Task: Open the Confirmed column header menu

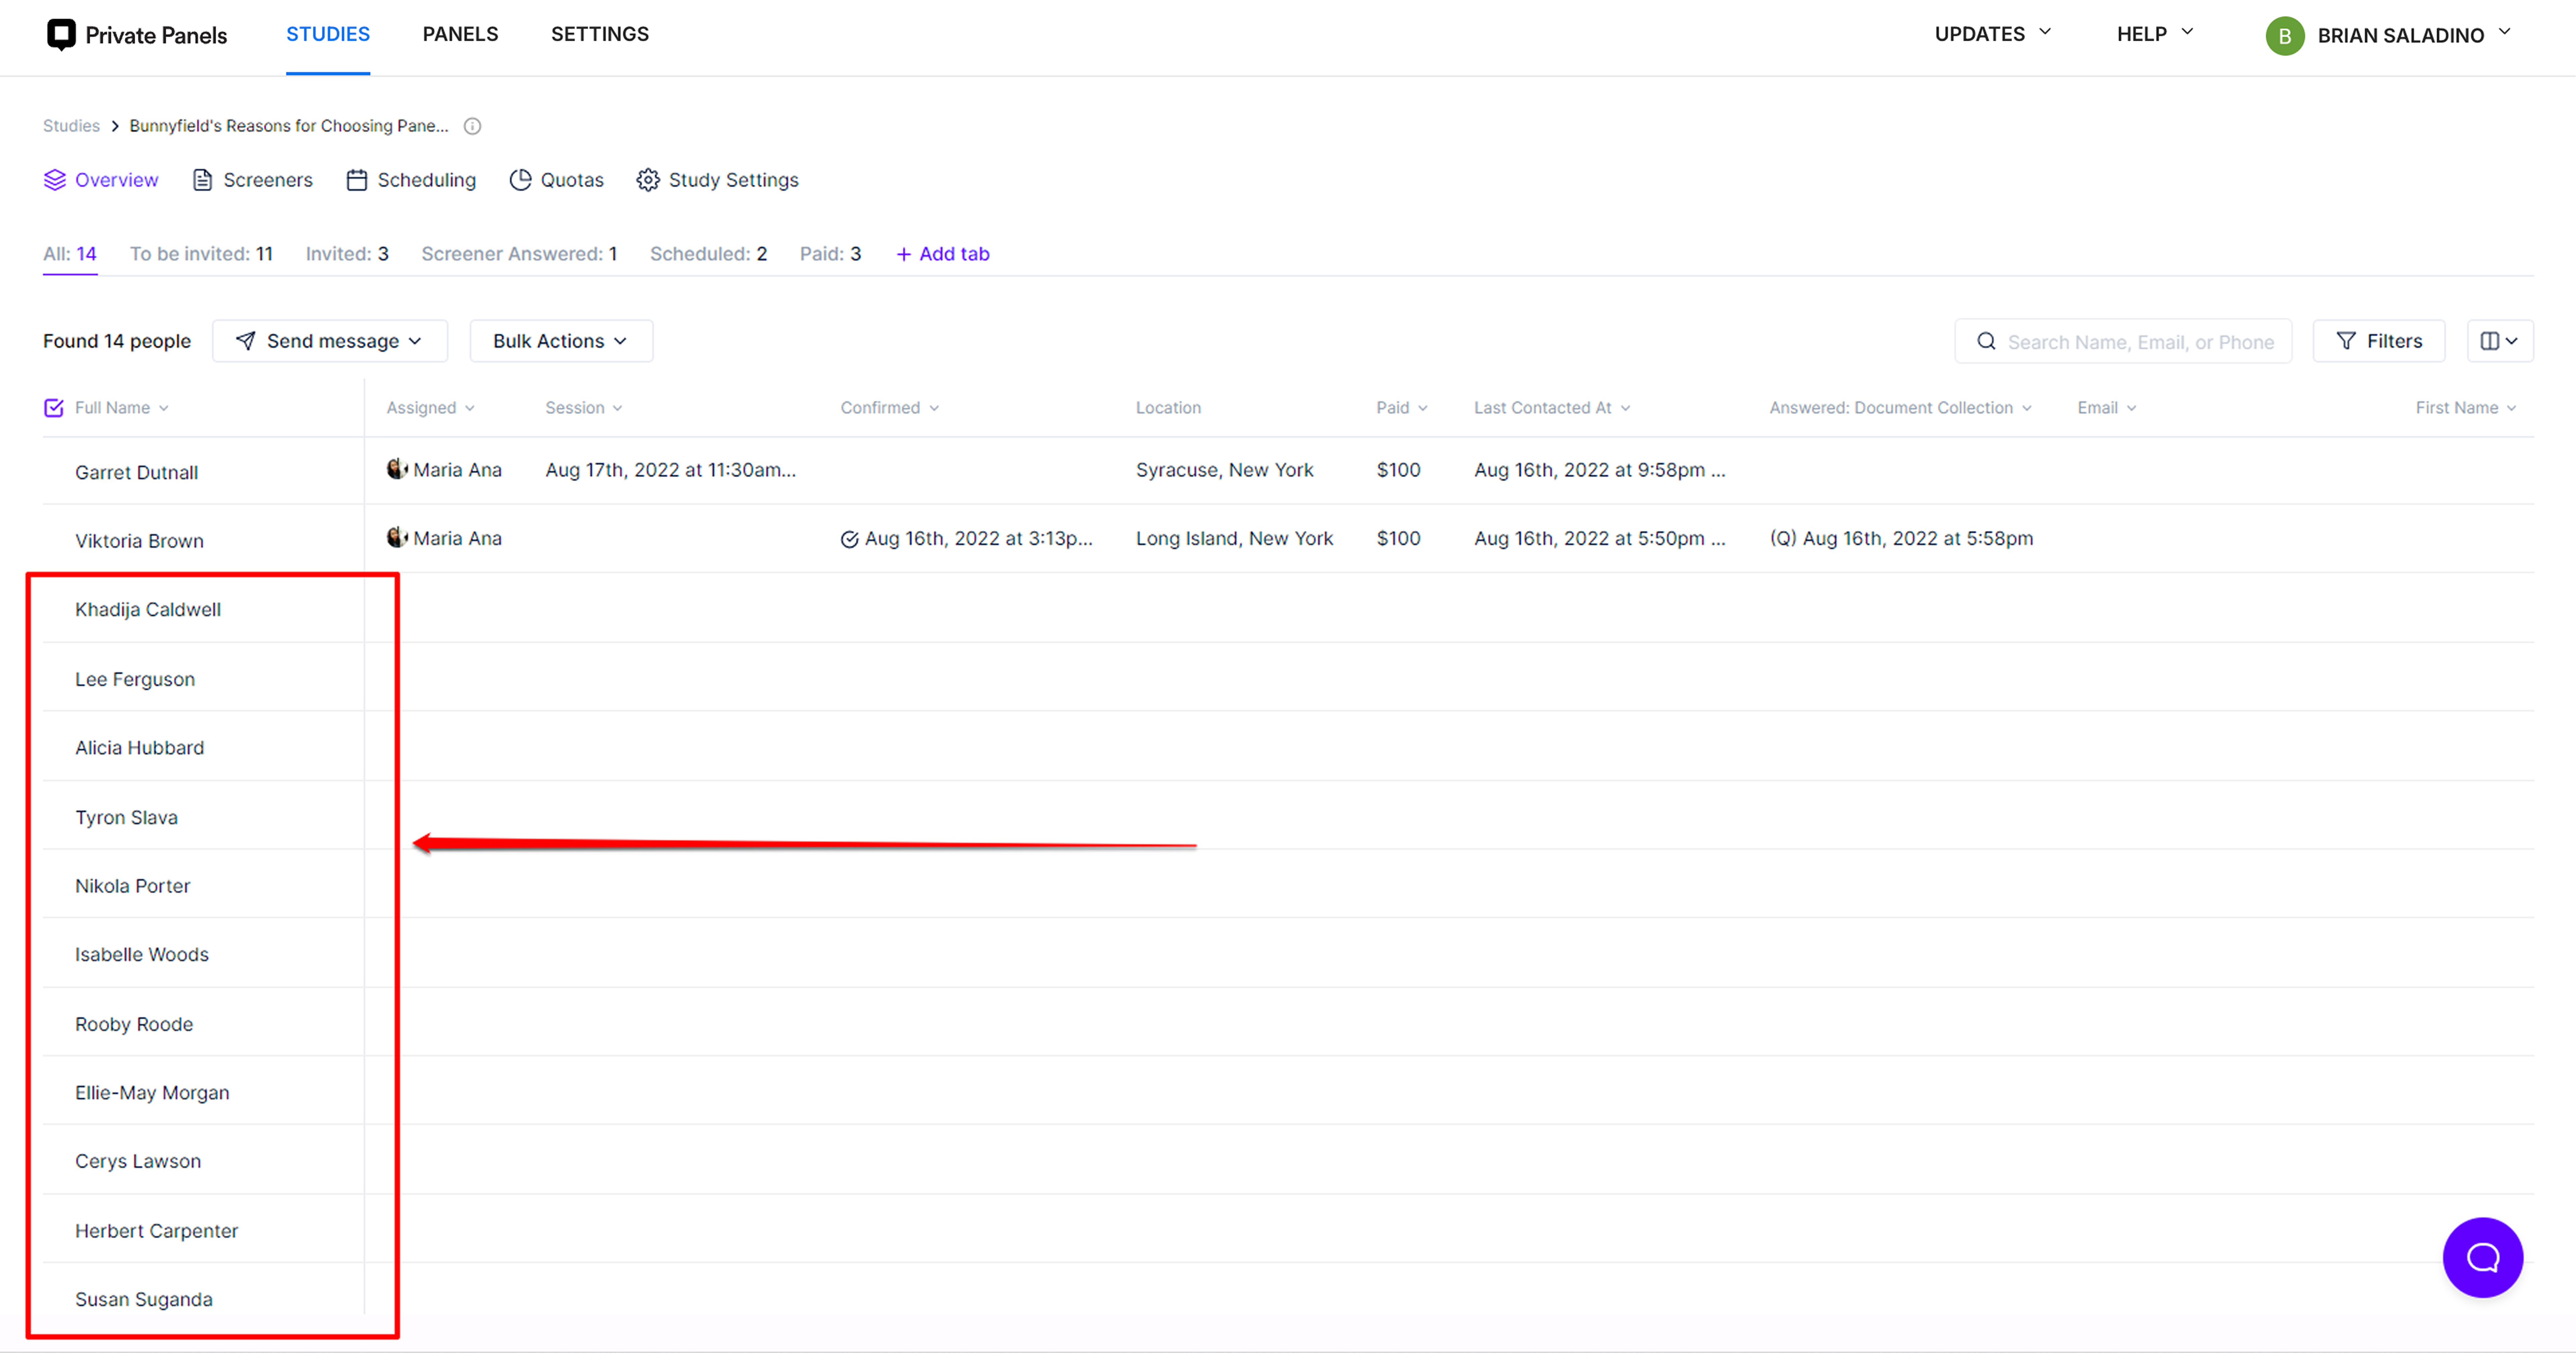Action: [x=890, y=408]
